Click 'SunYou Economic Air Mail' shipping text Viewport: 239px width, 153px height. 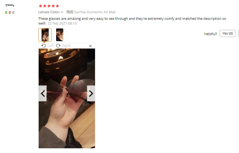click(95, 12)
